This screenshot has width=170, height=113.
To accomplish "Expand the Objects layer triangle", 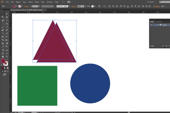I will click(157, 25).
